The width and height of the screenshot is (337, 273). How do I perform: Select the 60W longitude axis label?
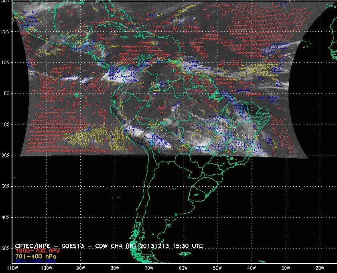183,268
